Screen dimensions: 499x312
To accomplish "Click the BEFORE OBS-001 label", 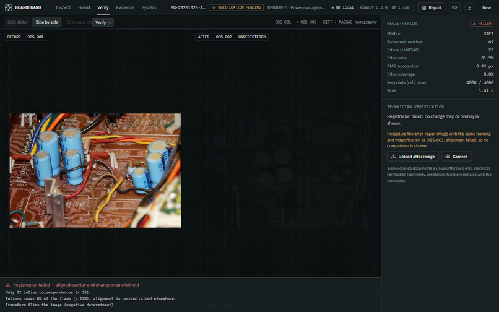I will pyautogui.click(x=25, y=37).
